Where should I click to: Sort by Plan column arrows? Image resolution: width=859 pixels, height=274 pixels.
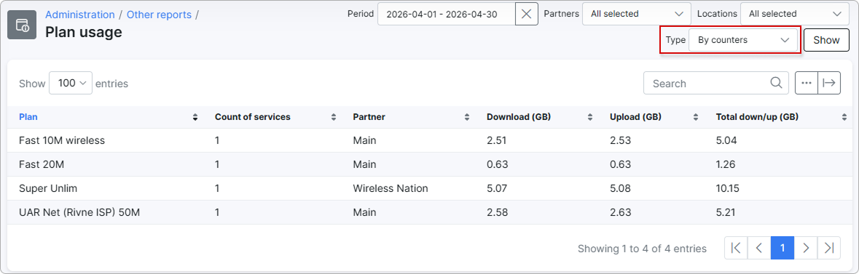tap(195, 117)
